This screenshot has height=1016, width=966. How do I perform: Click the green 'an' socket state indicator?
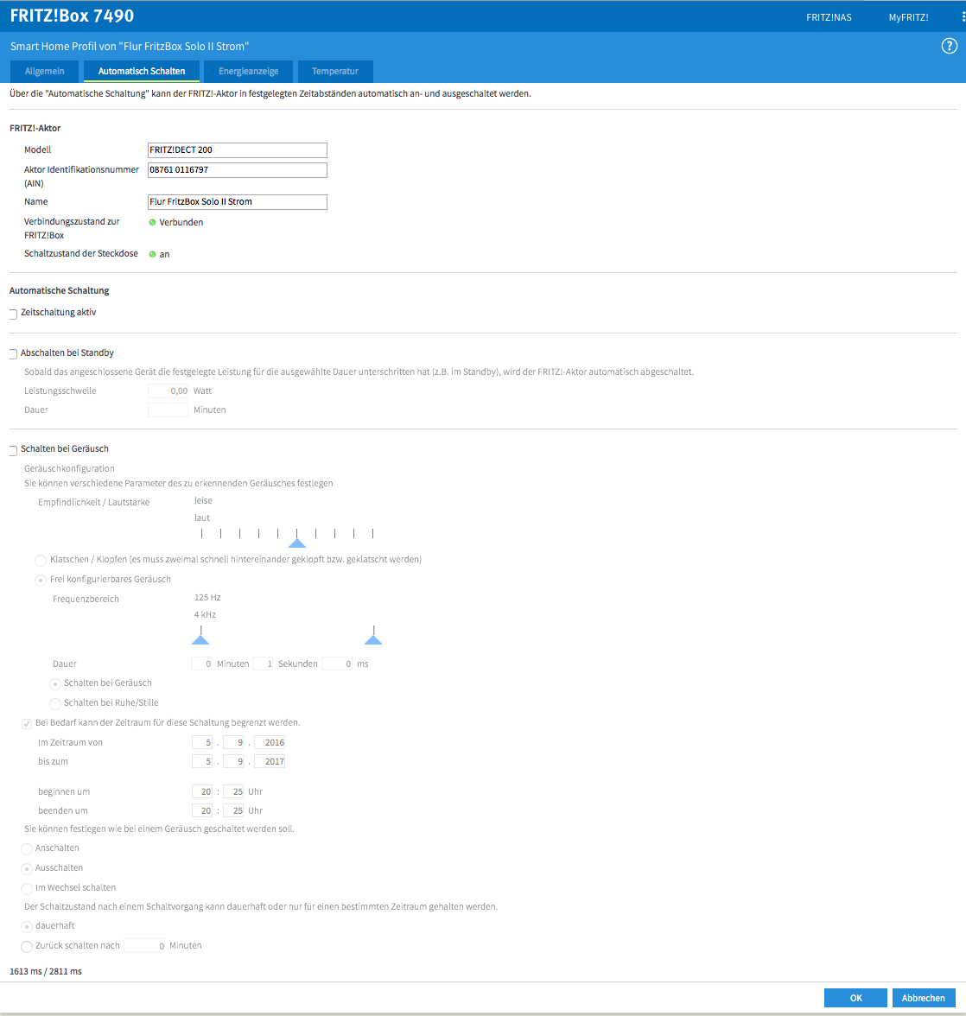tap(152, 254)
